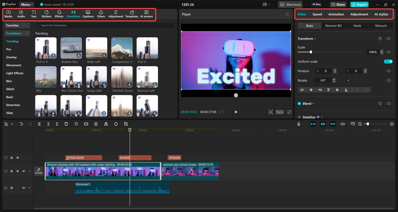Open the Effects panel
Image resolution: width=398 pixels, height=212 pixels.
59,14
